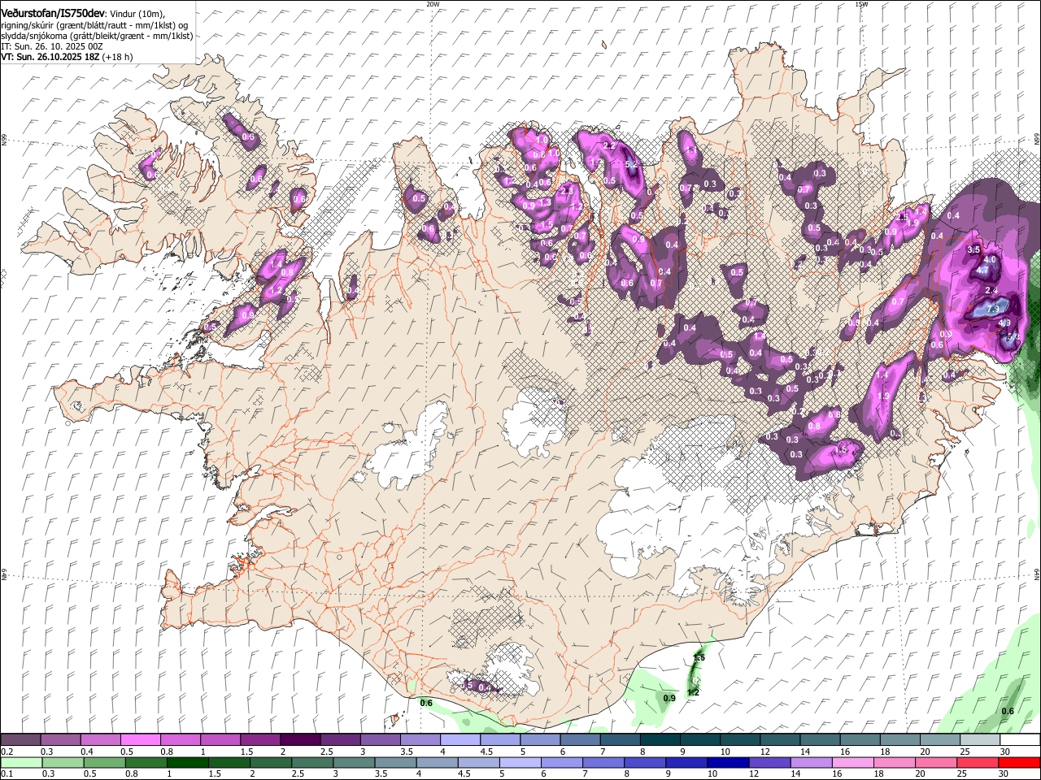Viewport: 1041px width, 780px height.
Task: Pick the pale green swatch after 0.1 in the lower legend
Action: point(21,762)
